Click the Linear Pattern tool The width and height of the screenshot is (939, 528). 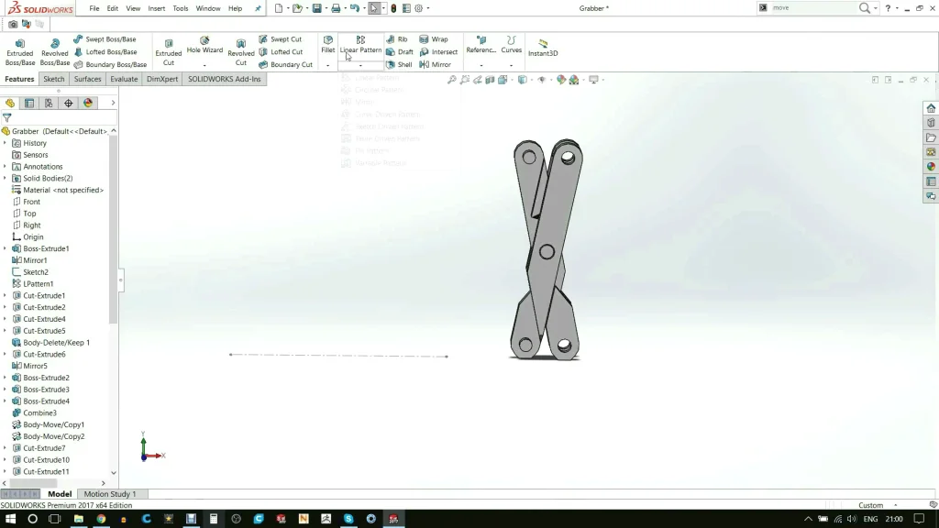coord(360,45)
